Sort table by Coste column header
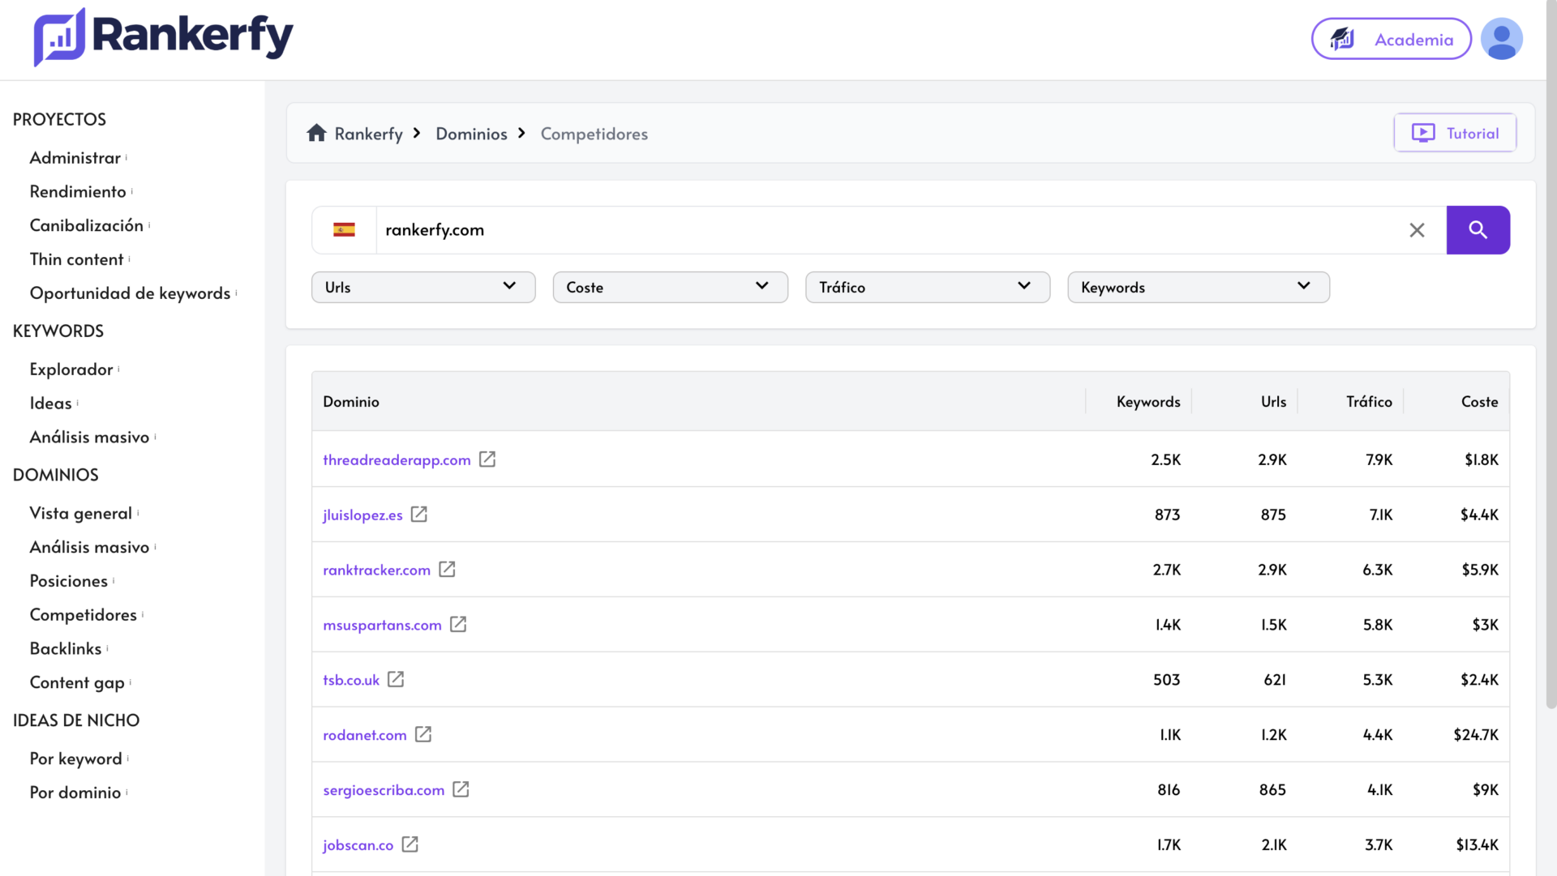Screen dimensions: 1557x876 click(x=1479, y=402)
